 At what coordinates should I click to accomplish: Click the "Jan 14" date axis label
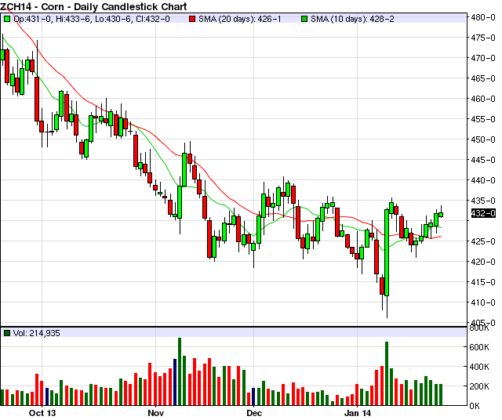coord(358,413)
